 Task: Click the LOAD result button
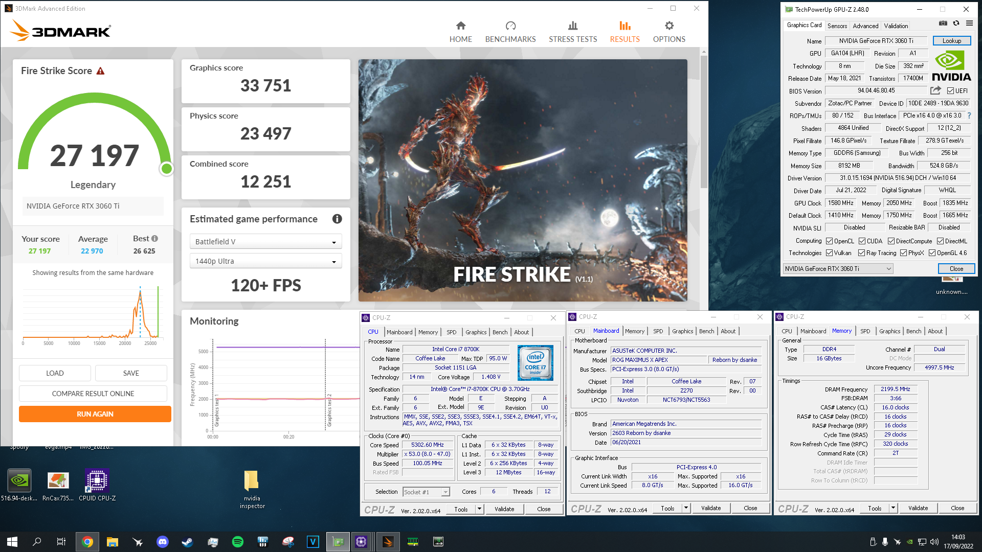point(55,373)
